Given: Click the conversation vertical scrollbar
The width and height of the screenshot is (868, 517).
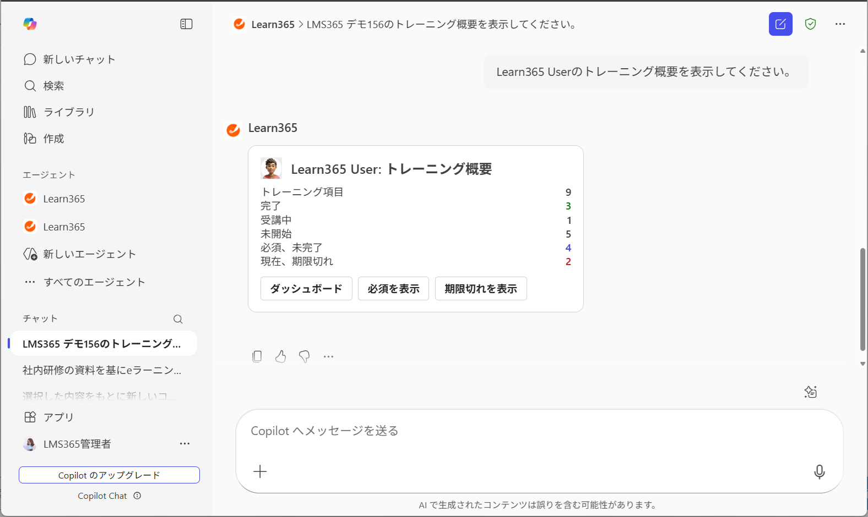Looking at the screenshot, I should tap(862, 300).
